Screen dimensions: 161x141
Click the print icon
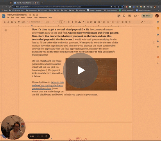coord(12,22)
